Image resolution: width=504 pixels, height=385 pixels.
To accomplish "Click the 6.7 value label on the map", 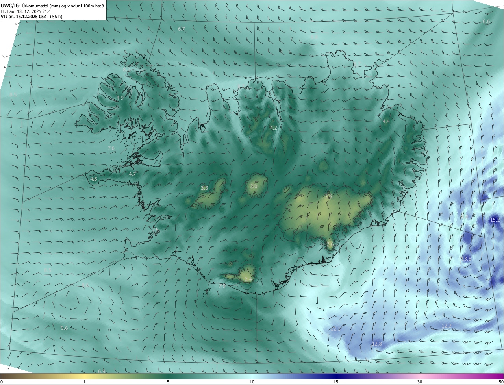I will (x=182, y=29).
